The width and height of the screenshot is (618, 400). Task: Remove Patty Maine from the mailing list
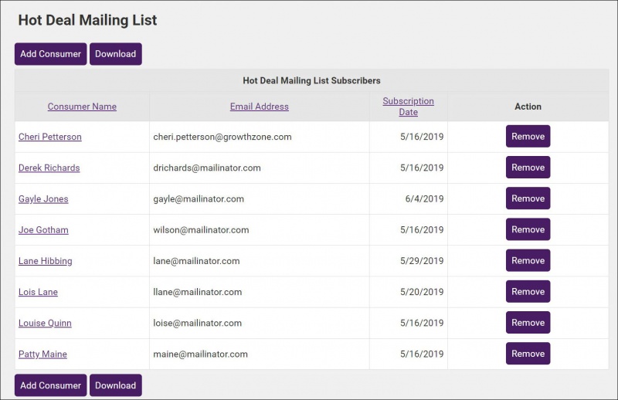pos(528,354)
